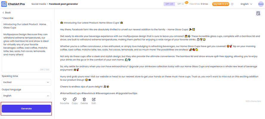Go to Social media breadcrumb
Viewport: 265px width, 119px height.
tap(39, 4)
